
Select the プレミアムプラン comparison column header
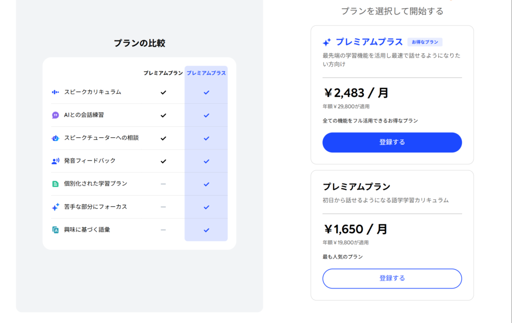[163, 73]
